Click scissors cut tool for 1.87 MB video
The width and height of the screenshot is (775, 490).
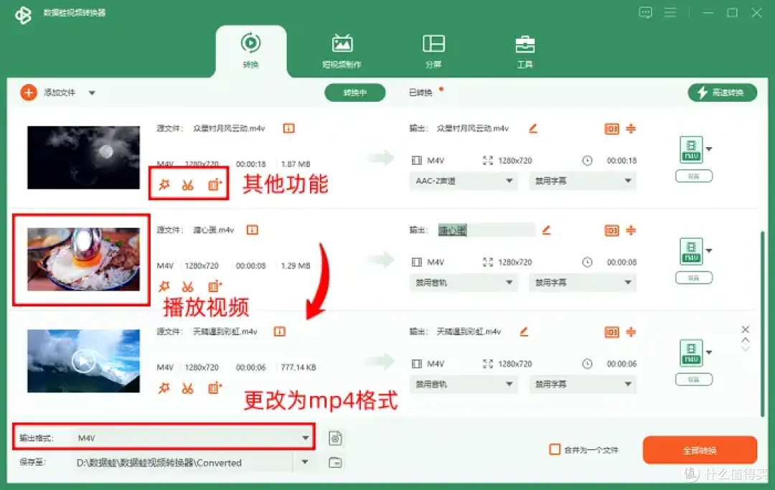(x=187, y=185)
